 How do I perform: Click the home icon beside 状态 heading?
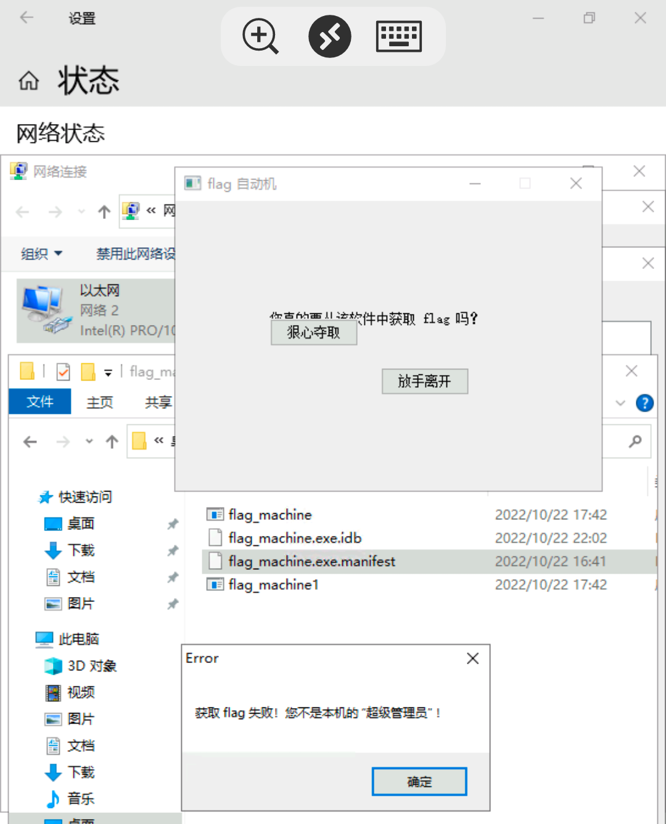coord(28,80)
